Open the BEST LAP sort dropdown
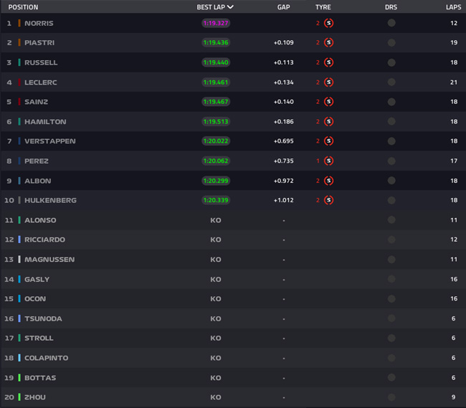466x408 pixels. [215, 7]
